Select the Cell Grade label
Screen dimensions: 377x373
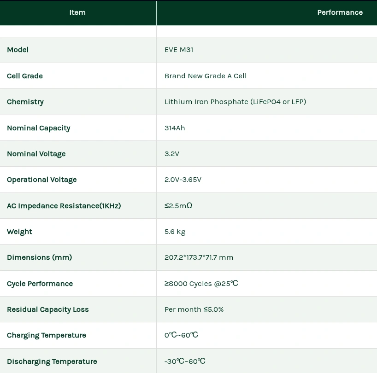[x=25, y=76]
